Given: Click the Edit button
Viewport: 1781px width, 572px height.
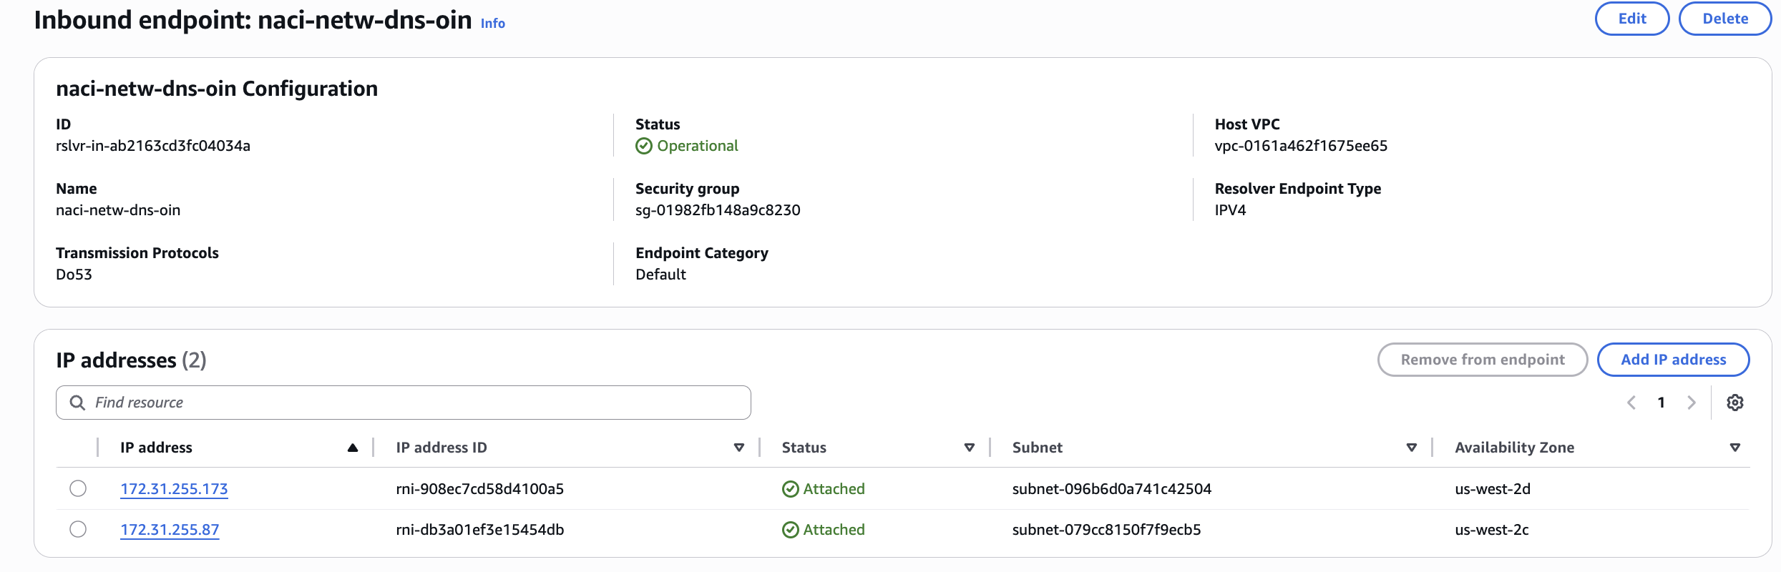Looking at the screenshot, I should click(1631, 19).
